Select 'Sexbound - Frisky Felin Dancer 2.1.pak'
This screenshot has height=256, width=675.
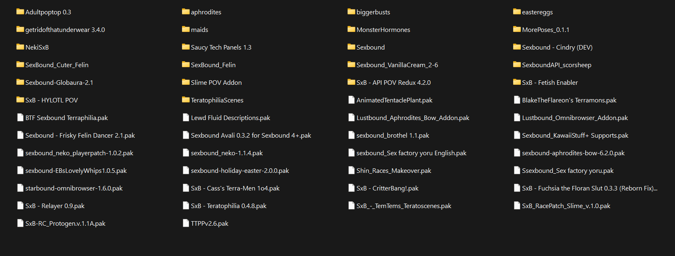pos(80,136)
